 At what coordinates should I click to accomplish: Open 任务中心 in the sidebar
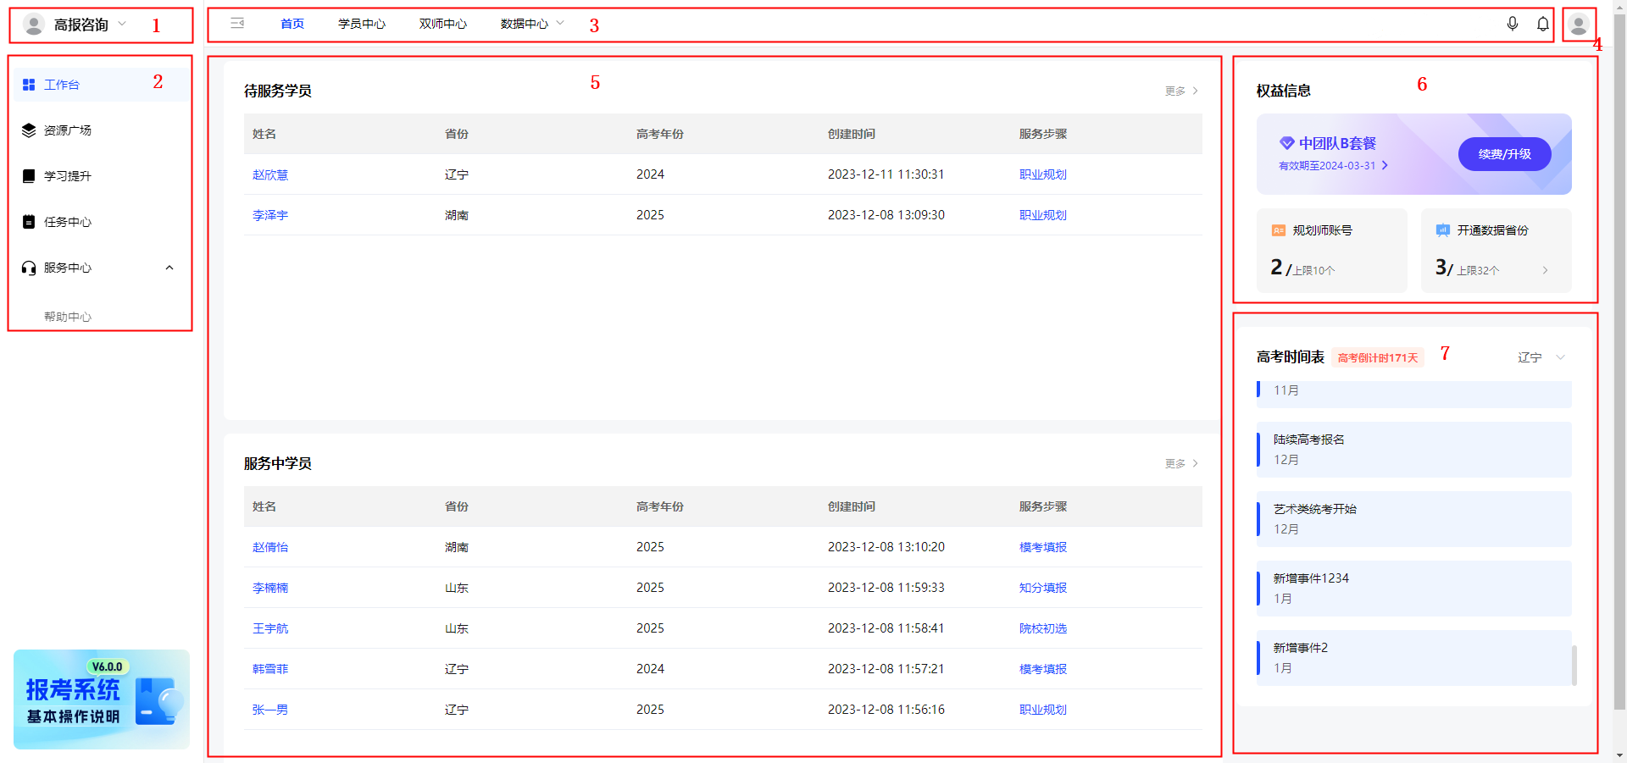68,222
